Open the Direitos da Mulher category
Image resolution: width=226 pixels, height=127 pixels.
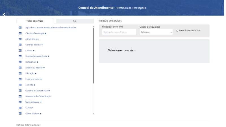tap(34, 68)
